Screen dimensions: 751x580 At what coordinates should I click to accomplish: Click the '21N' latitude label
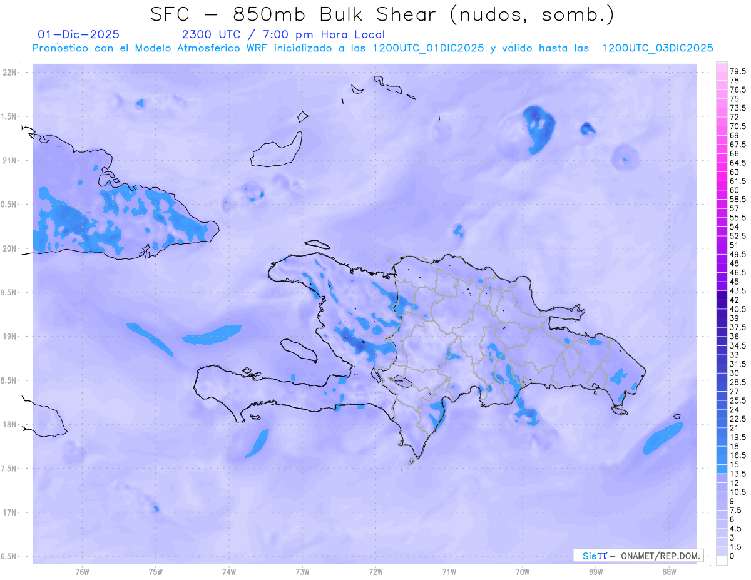pos(9,160)
